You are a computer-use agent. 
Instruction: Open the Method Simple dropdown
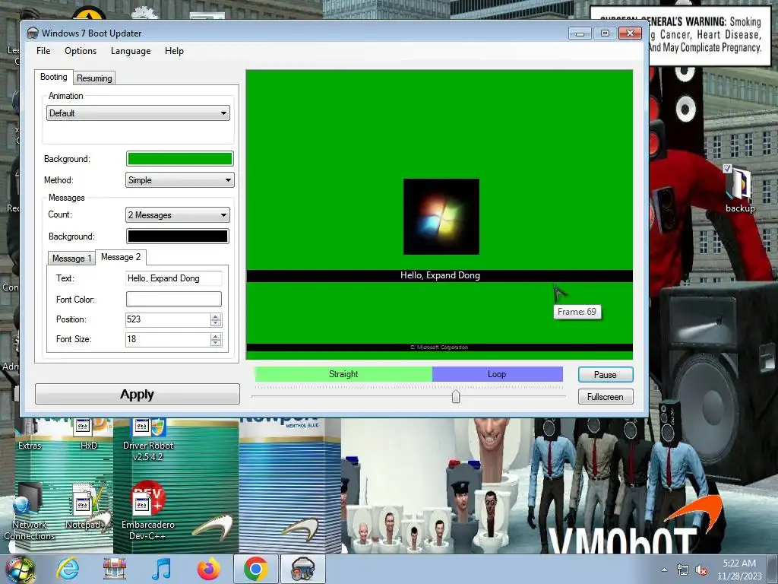pyautogui.click(x=179, y=179)
